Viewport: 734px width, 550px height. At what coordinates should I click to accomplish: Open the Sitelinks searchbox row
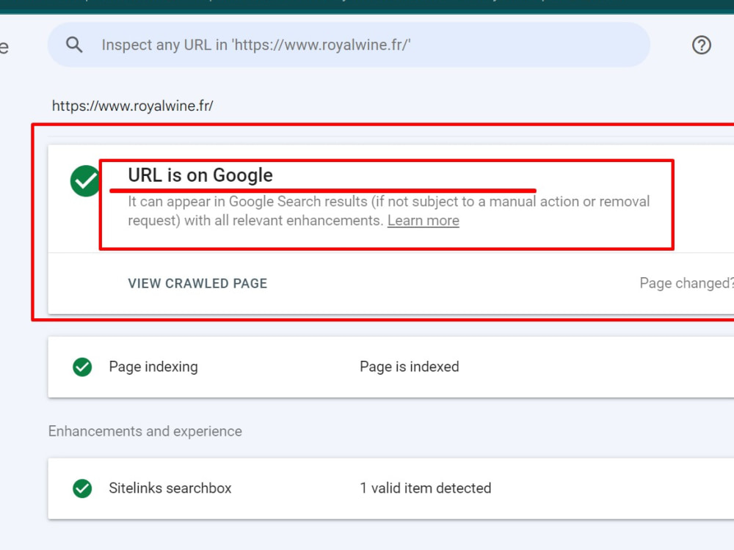click(x=391, y=488)
